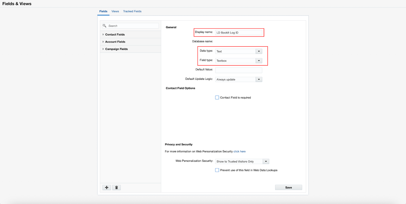Click into the Default Value field
This screenshot has height=204, width=406.
239,70
